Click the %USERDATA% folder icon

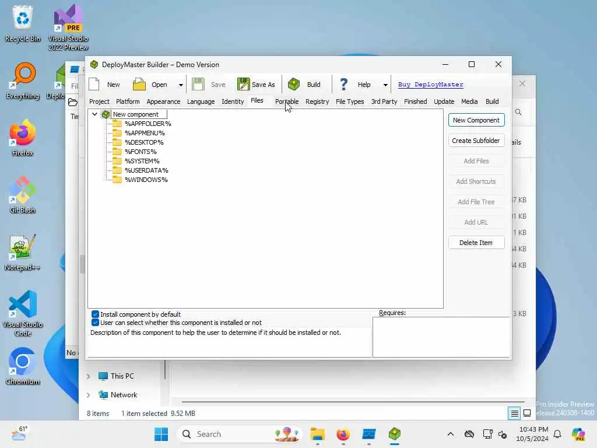pos(117,170)
